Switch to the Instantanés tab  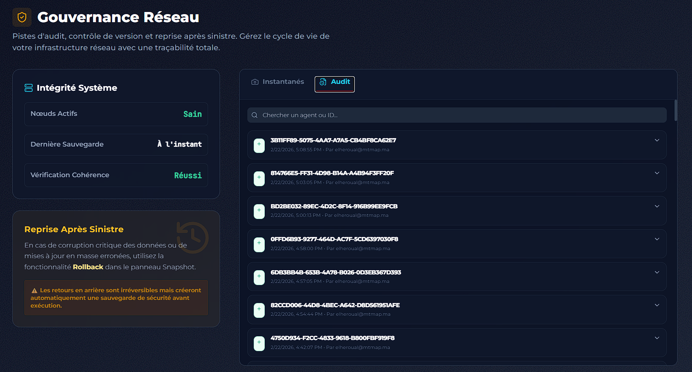click(278, 82)
